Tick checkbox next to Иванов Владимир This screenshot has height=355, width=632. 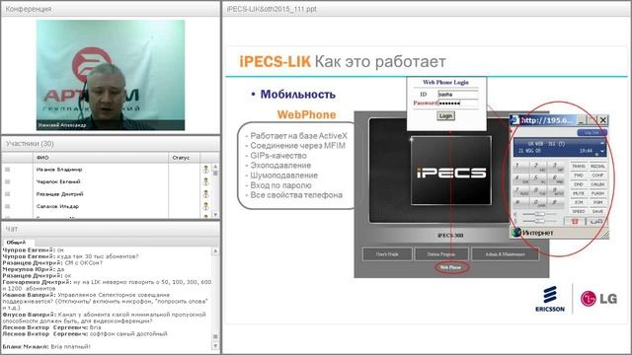pyautogui.click(x=7, y=170)
